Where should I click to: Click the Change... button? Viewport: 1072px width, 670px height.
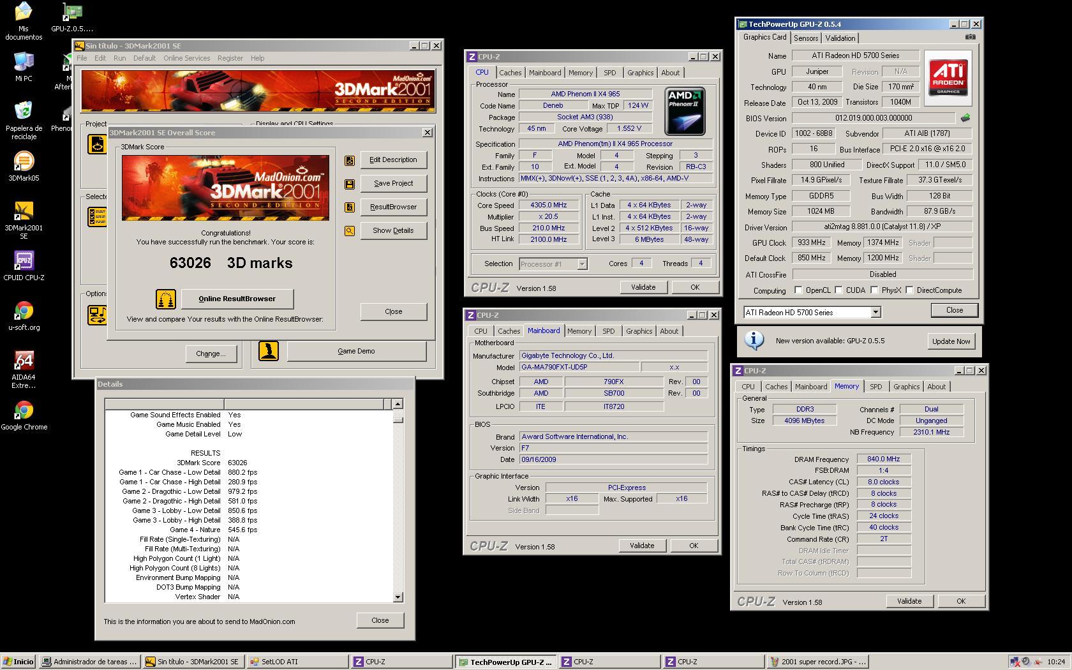[211, 354]
